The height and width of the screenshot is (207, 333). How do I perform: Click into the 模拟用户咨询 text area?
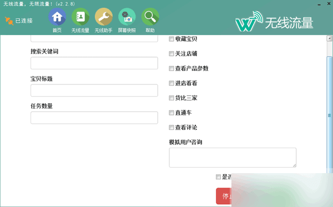point(233,158)
